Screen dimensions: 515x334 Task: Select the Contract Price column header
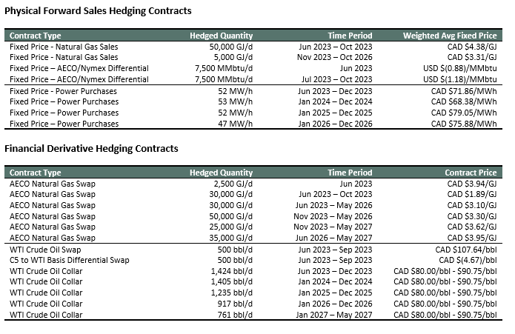click(x=471, y=173)
